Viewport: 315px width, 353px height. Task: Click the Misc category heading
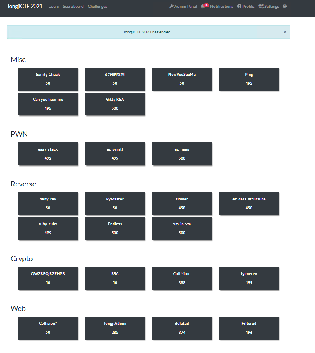point(18,60)
